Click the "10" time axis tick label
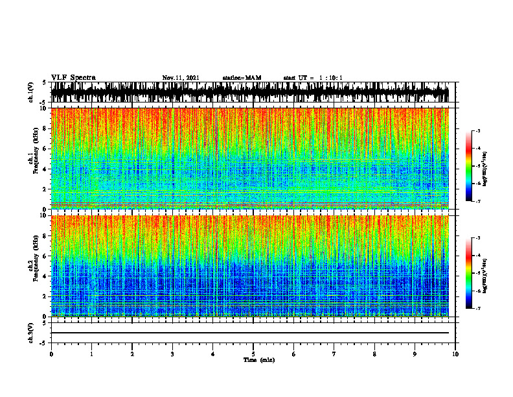 point(455,354)
